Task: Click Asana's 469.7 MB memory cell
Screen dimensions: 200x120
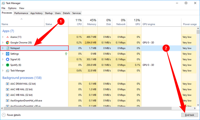Action: point(90,37)
